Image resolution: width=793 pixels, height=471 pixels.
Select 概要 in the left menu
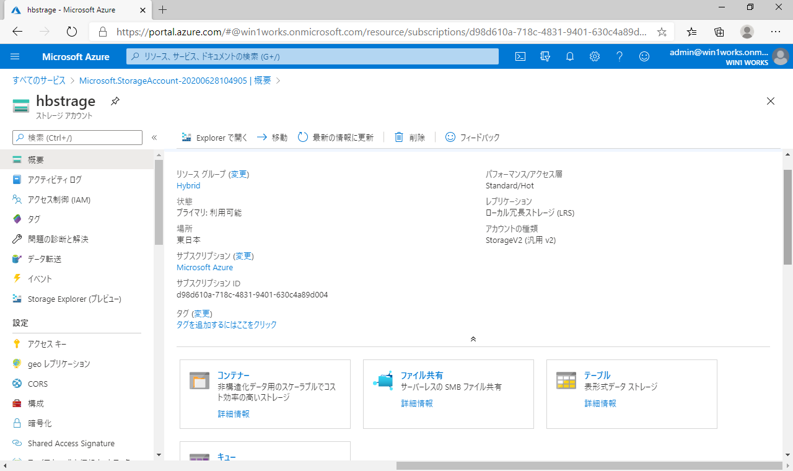[77, 160]
